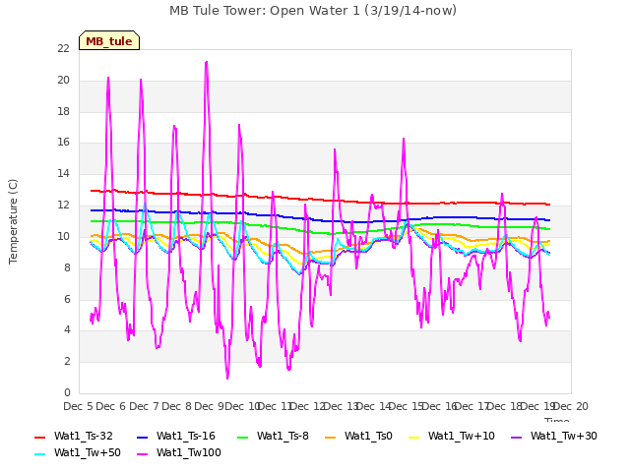Select Wat1_Ts0 legend label
630x472 pixels.
coord(368,436)
